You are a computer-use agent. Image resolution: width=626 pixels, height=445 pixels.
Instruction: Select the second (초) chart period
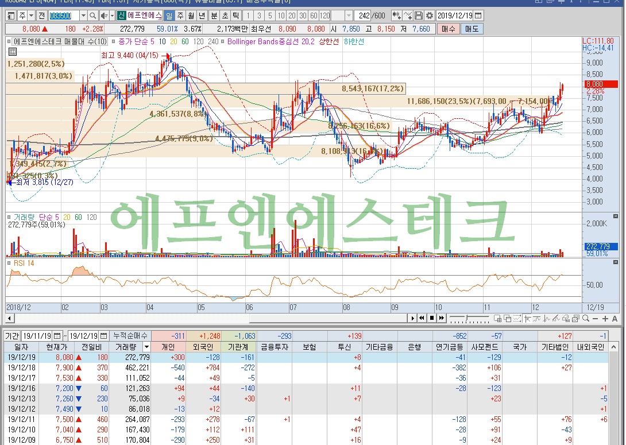pyautogui.click(x=225, y=16)
